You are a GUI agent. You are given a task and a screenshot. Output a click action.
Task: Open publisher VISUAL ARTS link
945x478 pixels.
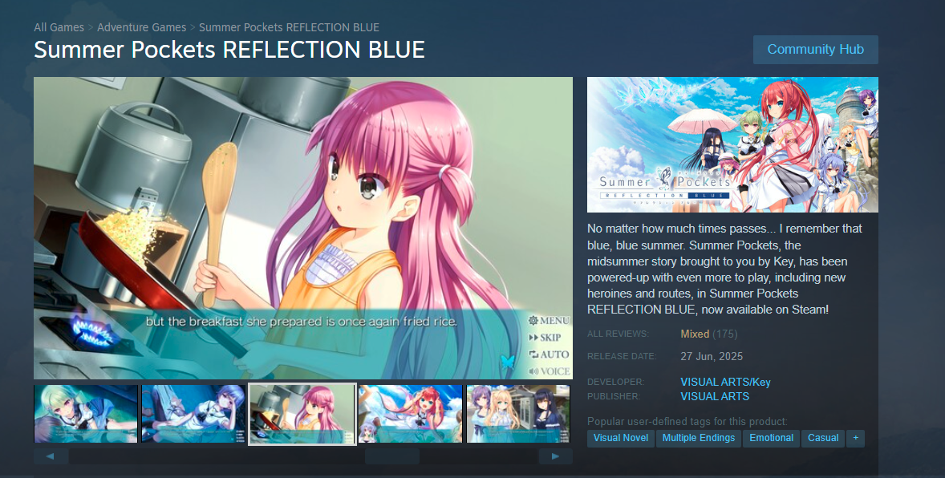pyautogui.click(x=715, y=397)
